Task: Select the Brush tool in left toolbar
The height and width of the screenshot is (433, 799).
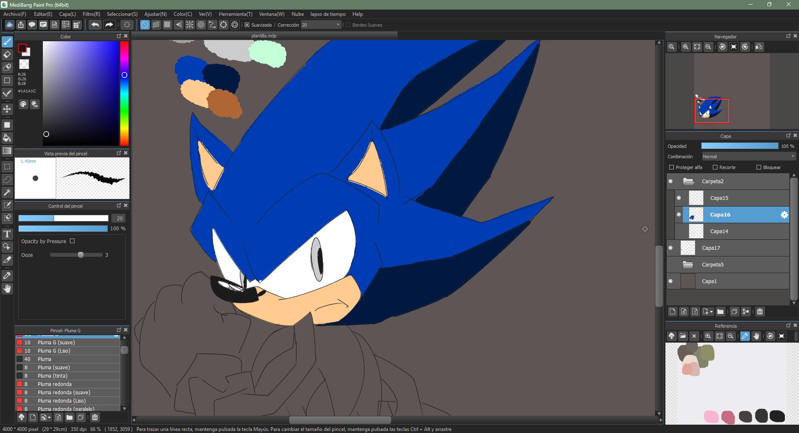Action: (7, 42)
